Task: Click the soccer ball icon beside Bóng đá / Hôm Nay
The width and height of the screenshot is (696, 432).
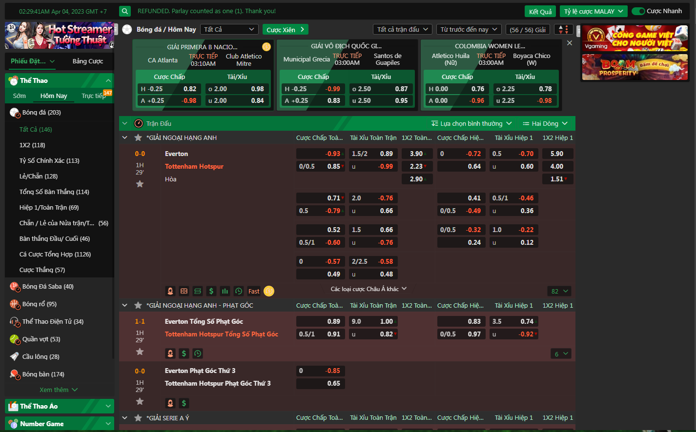Action: coord(127,29)
